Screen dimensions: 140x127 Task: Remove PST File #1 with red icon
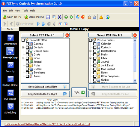(67, 35)
